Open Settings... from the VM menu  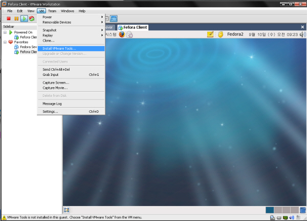[x=71, y=111]
